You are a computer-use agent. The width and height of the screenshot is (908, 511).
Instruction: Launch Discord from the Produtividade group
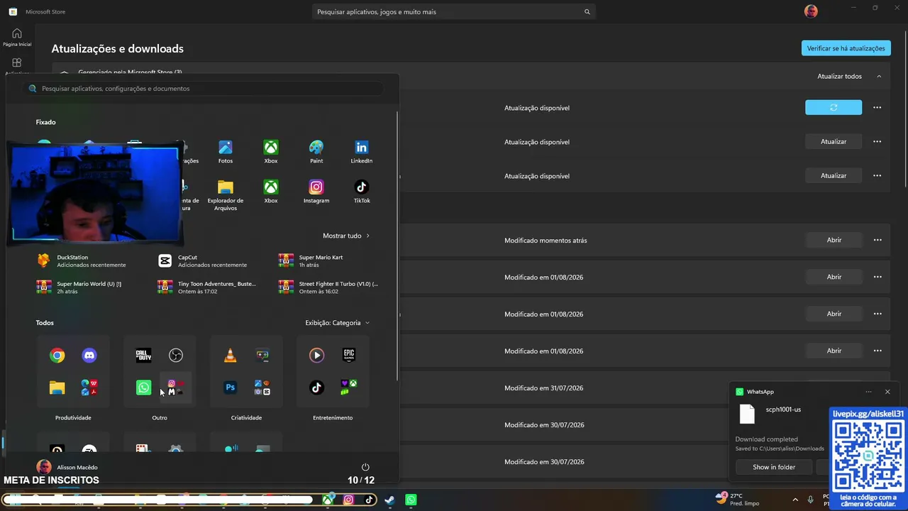(x=89, y=356)
